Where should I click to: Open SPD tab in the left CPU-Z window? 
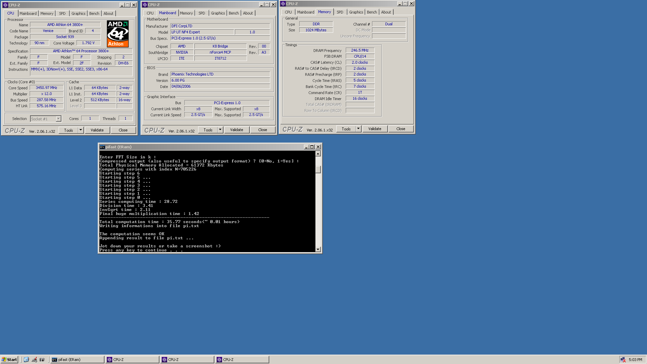(x=62, y=13)
